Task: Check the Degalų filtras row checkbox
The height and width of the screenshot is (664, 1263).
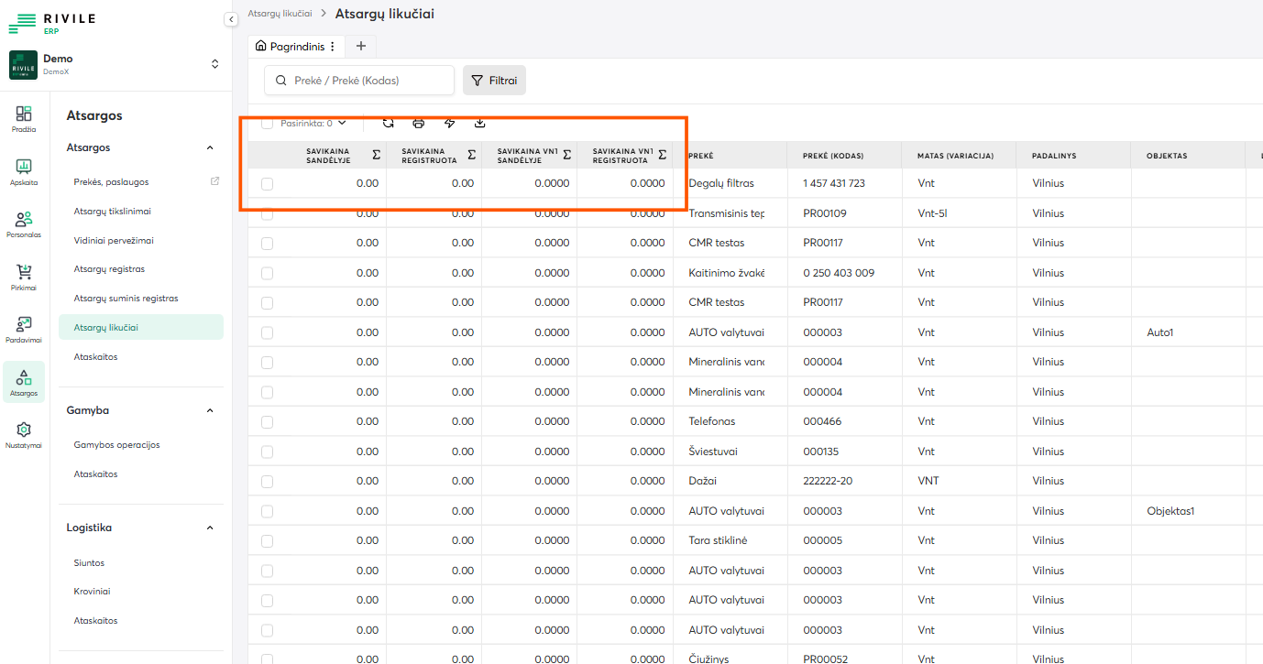Action: (x=267, y=184)
